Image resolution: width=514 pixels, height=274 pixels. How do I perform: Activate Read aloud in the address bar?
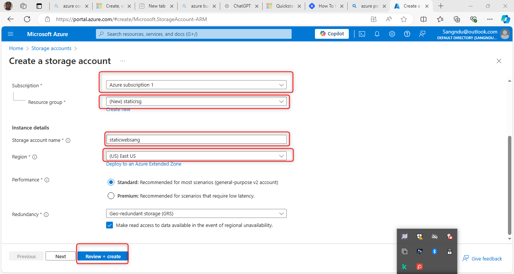click(x=389, y=19)
